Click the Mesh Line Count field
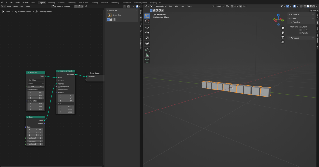Viewport: 319px width, 167px height. click(36, 87)
